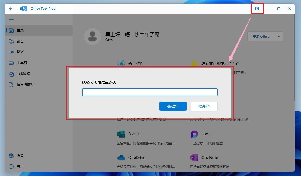
Task: Toggle the hamburger navigation menu
Action: point(11,19)
